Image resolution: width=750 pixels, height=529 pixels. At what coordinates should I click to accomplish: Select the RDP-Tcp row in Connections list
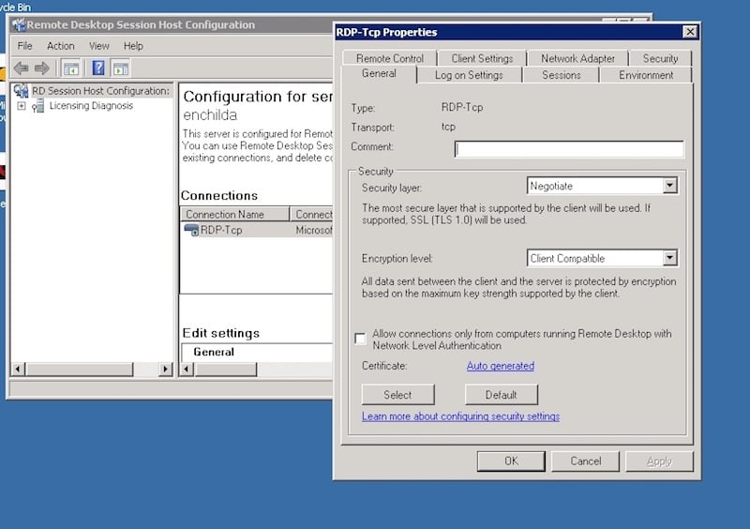click(x=257, y=230)
